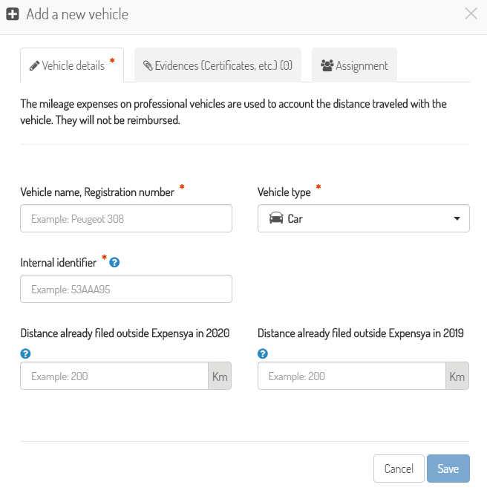The image size is (487, 496).
Task: Close the Add a new vehicle dialog
Action: pos(471,13)
